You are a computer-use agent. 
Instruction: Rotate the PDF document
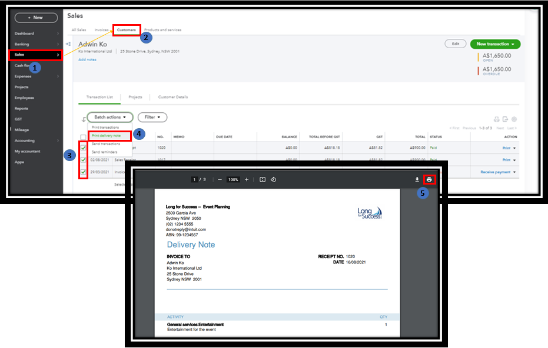tap(274, 179)
